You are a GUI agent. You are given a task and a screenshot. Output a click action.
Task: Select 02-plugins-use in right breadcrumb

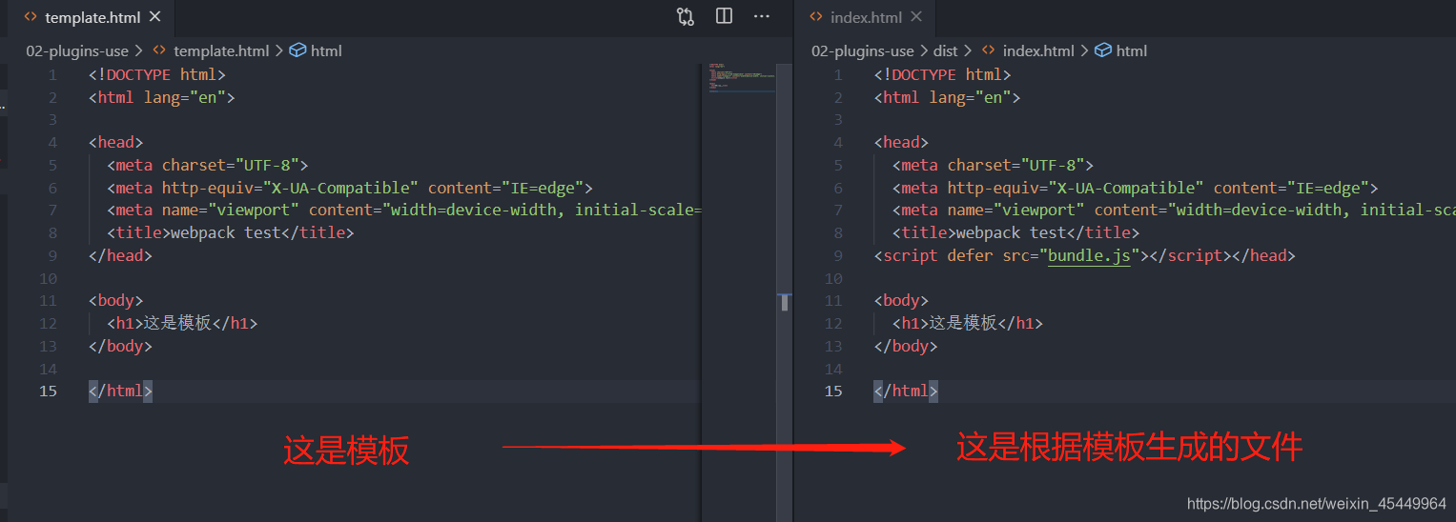pos(863,50)
